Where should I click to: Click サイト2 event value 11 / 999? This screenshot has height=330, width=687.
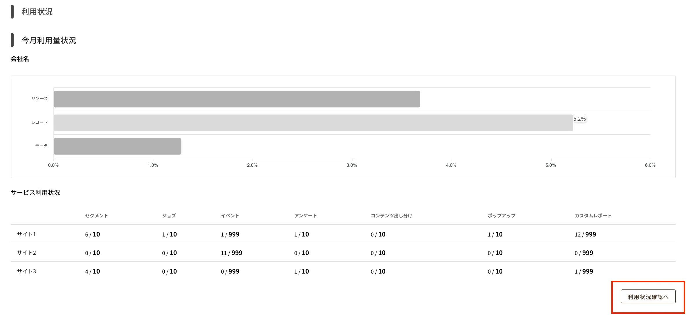(x=231, y=253)
